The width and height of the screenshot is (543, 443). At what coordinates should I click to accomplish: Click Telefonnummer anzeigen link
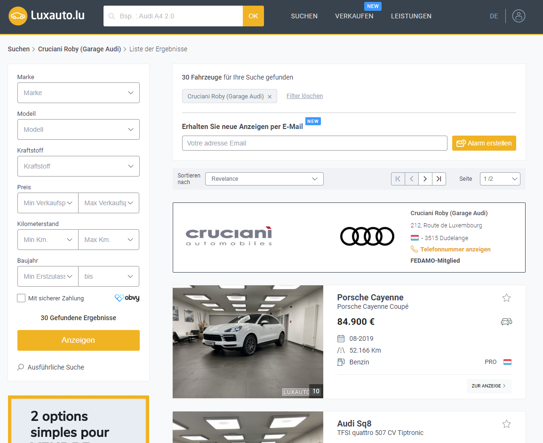pos(455,249)
